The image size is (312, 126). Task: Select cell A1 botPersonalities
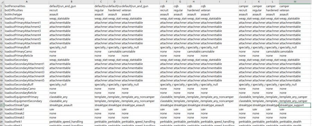[27, 6]
